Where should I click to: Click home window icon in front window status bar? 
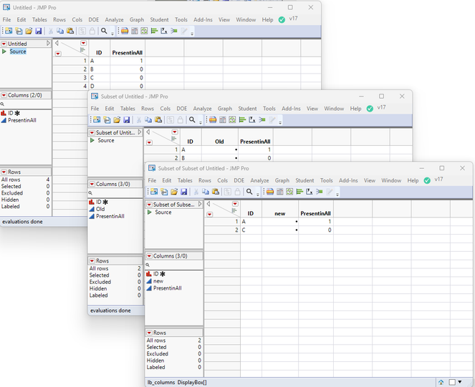click(441, 382)
